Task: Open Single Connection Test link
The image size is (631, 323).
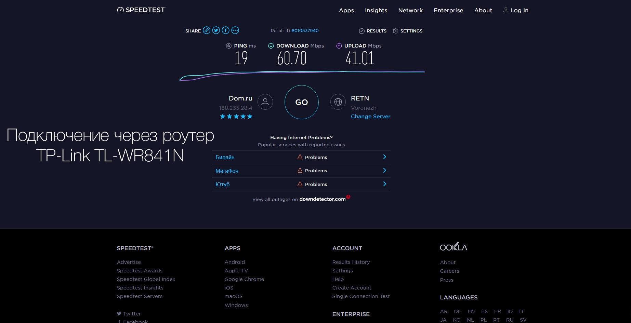Action: (361, 296)
